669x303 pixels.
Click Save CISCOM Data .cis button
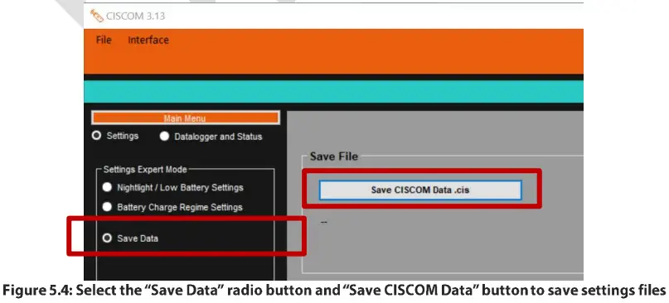420,190
